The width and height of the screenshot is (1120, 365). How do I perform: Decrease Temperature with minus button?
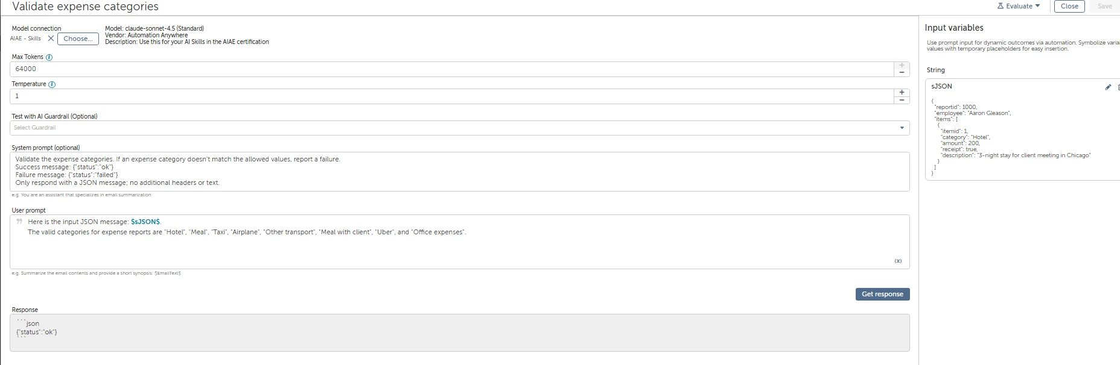[902, 100]
